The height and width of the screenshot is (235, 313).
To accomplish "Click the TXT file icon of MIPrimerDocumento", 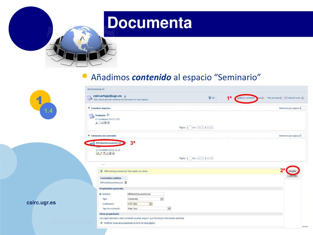I will pos(92,144).
